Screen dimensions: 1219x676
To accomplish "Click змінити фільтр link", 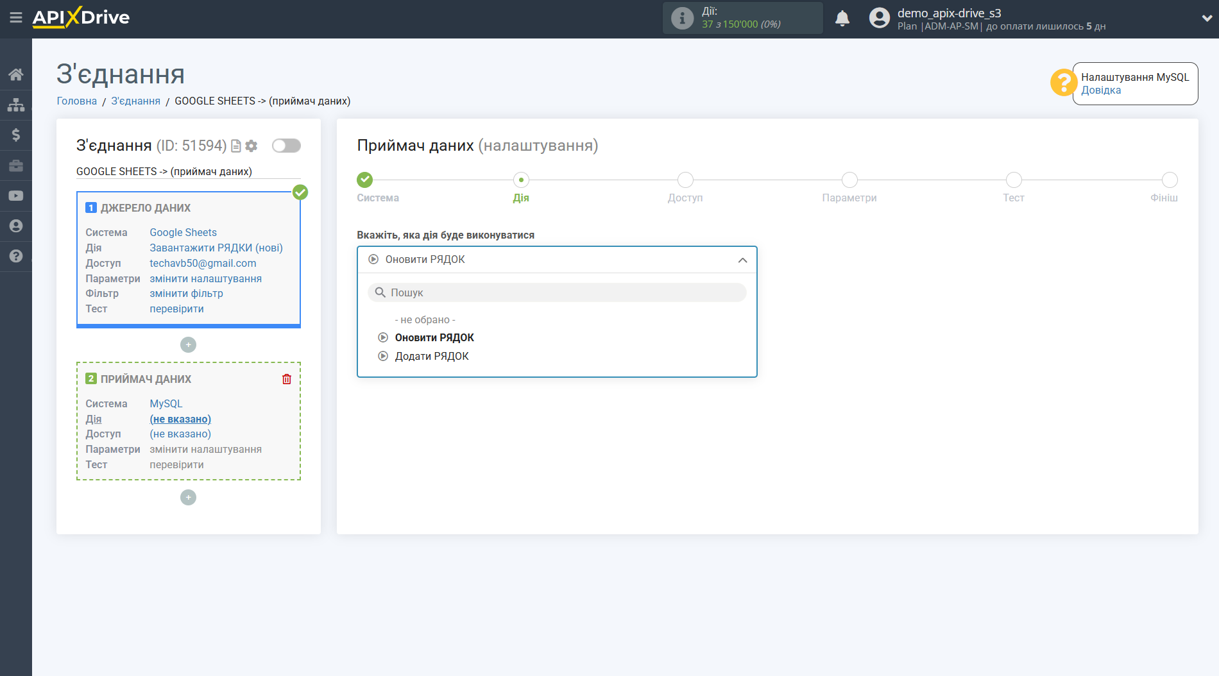I will click(186, 293).
